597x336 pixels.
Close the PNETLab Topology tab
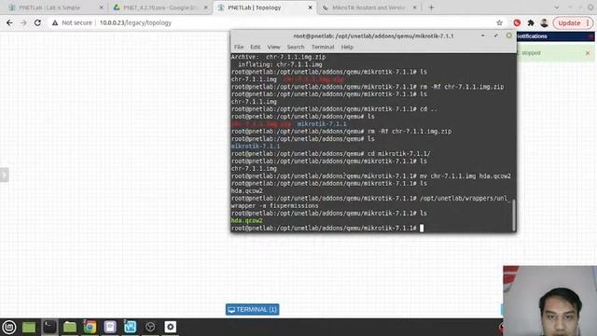click(311, 7)
